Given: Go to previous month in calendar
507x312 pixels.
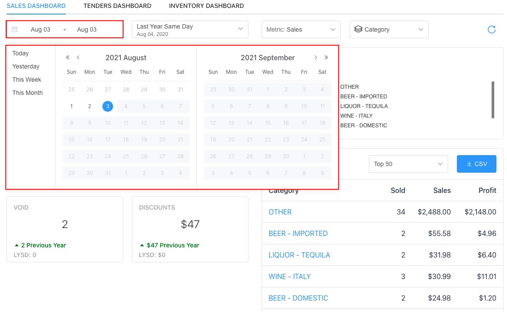Looking at the screenshot, I should tap(78, 58).
